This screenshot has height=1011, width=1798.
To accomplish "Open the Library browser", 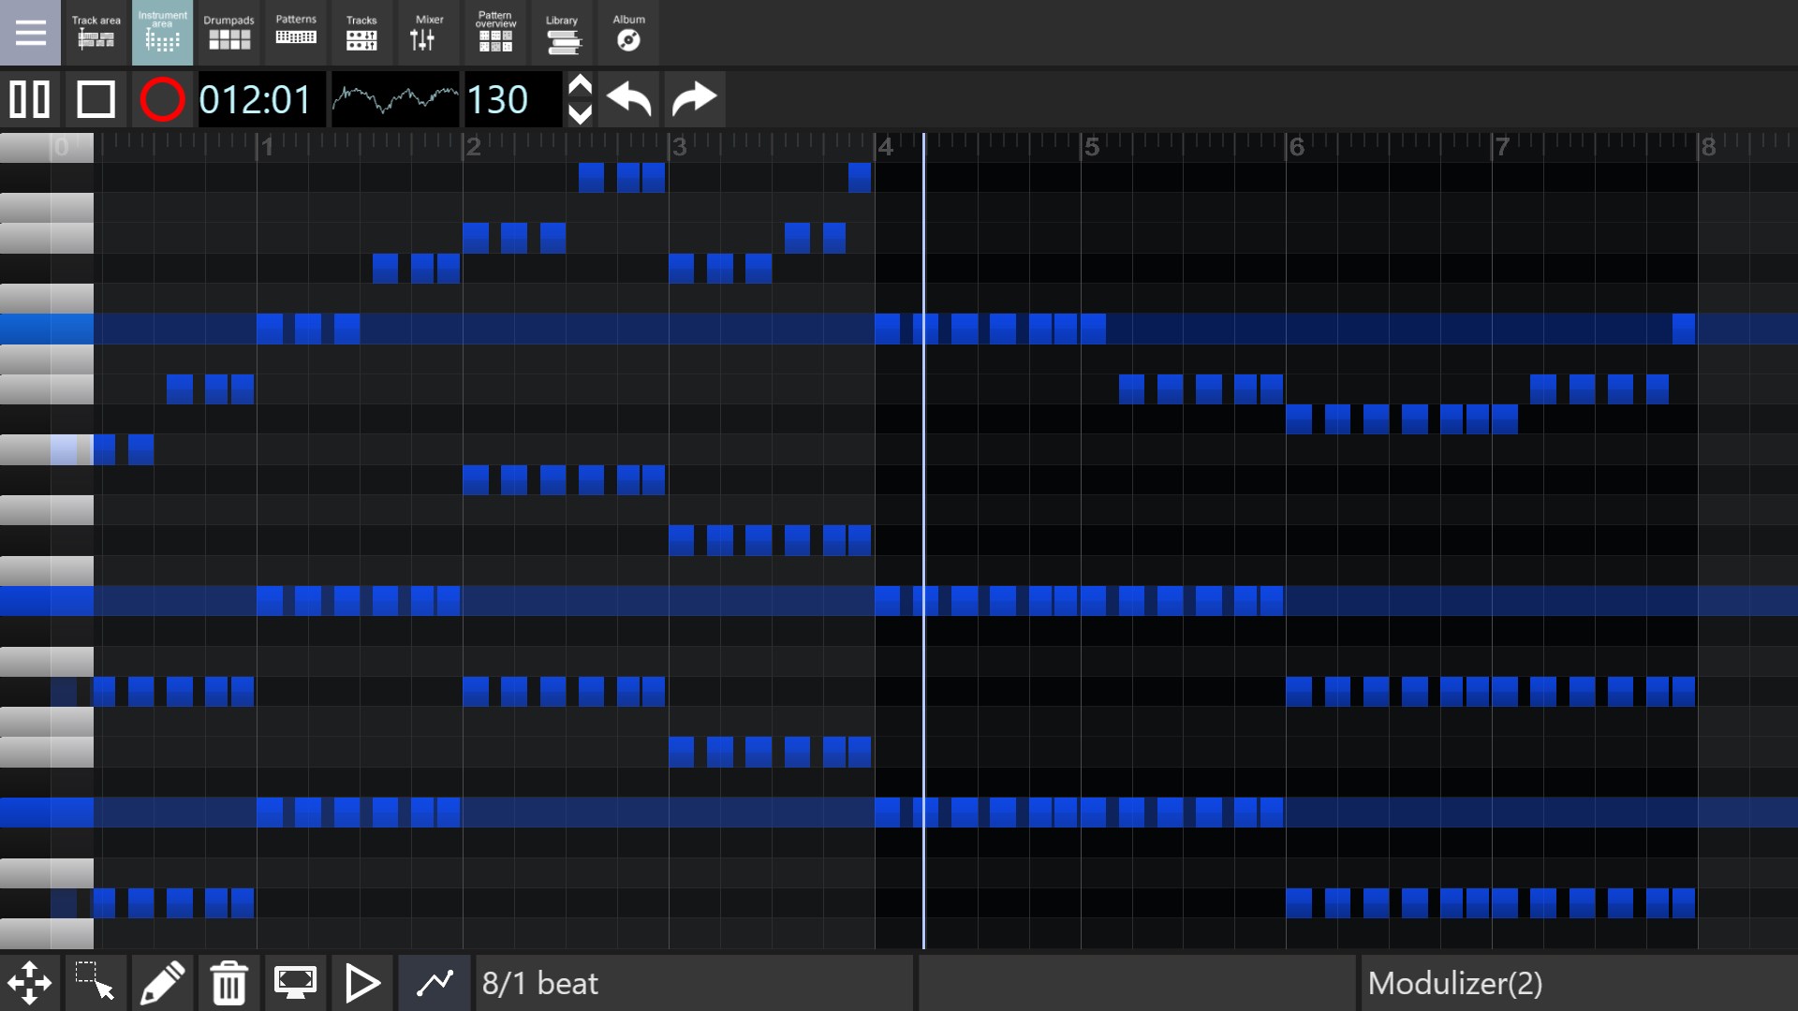I will point(562,33).
